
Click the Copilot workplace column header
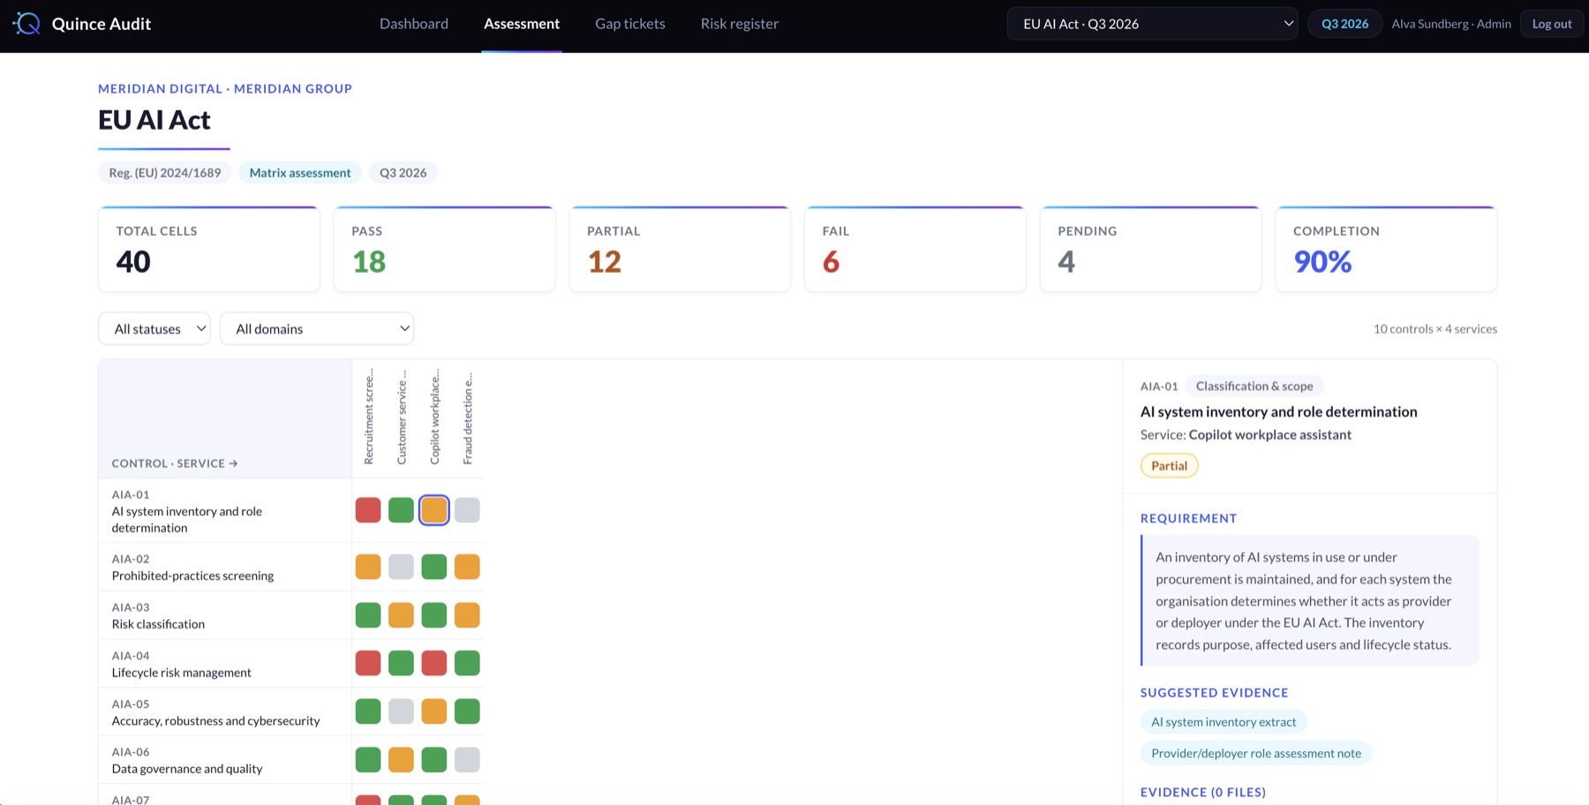coord(434,417)
